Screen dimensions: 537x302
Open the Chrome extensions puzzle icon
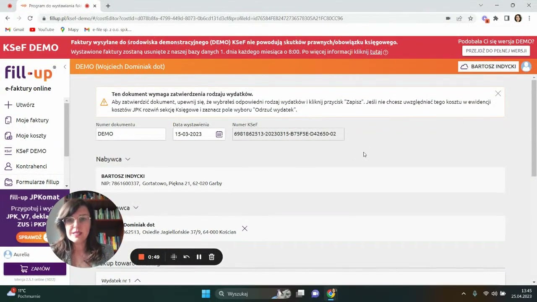click(495, 18)
